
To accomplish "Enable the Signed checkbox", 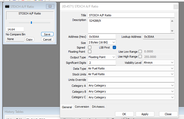I will [x=90, y=47].
